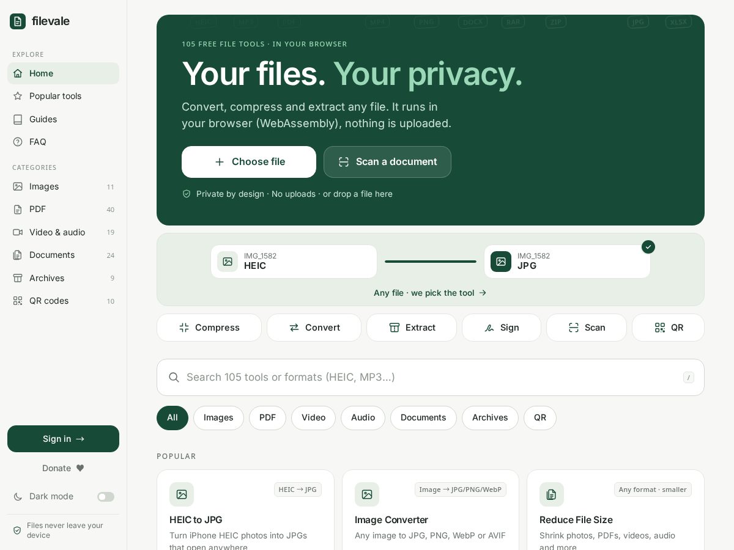The height and width of the screenshot is (550, 734).
Task: Click the plus icon in Choose file button
Action: [x=220, y=162]
